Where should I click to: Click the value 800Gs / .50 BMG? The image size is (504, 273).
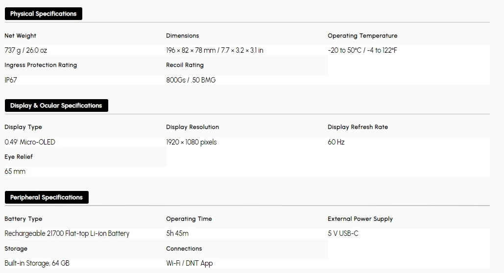point(191,80)
